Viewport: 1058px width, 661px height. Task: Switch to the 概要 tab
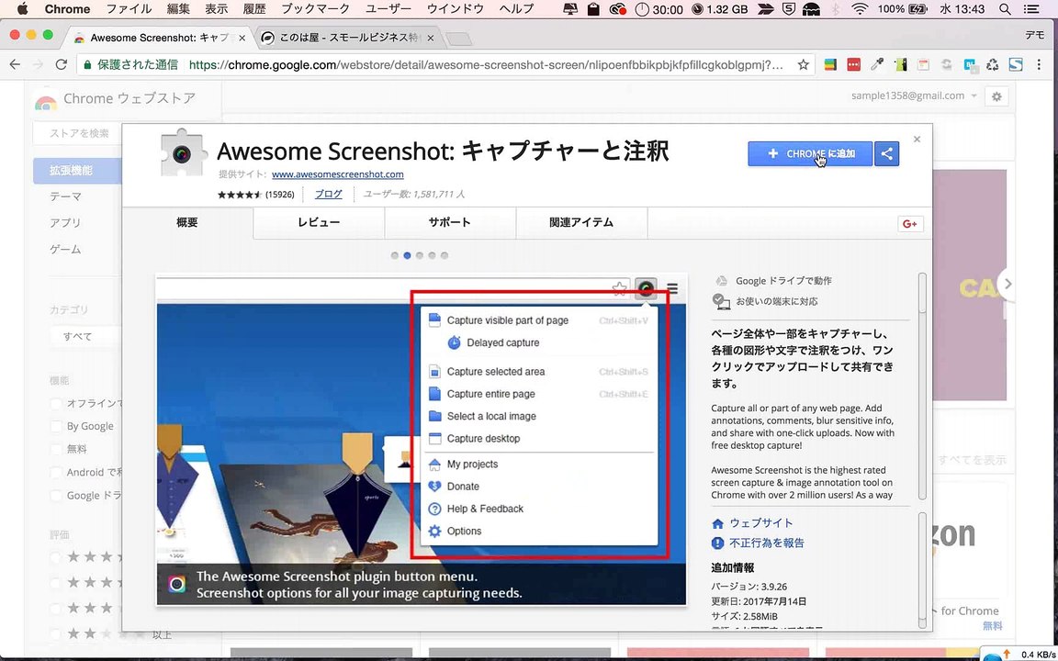187,222
